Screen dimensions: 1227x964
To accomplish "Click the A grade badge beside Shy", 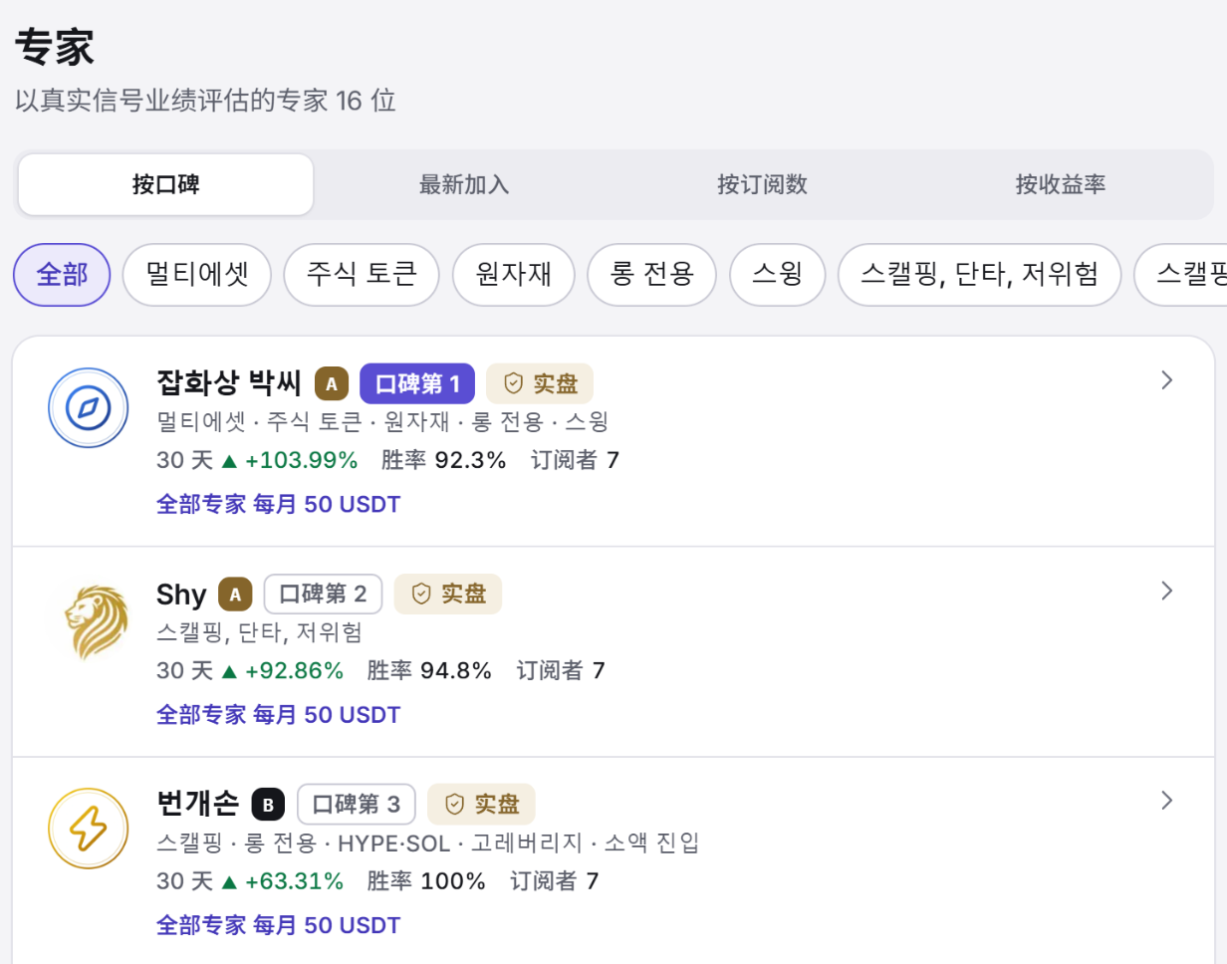I will pyautogui.click(x=235, y=595).
